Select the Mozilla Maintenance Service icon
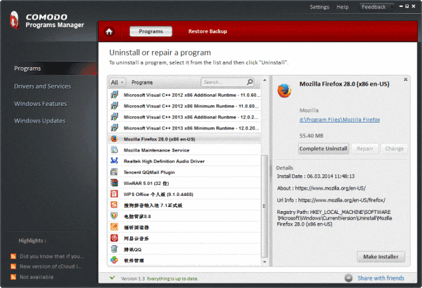 point(114,150)
